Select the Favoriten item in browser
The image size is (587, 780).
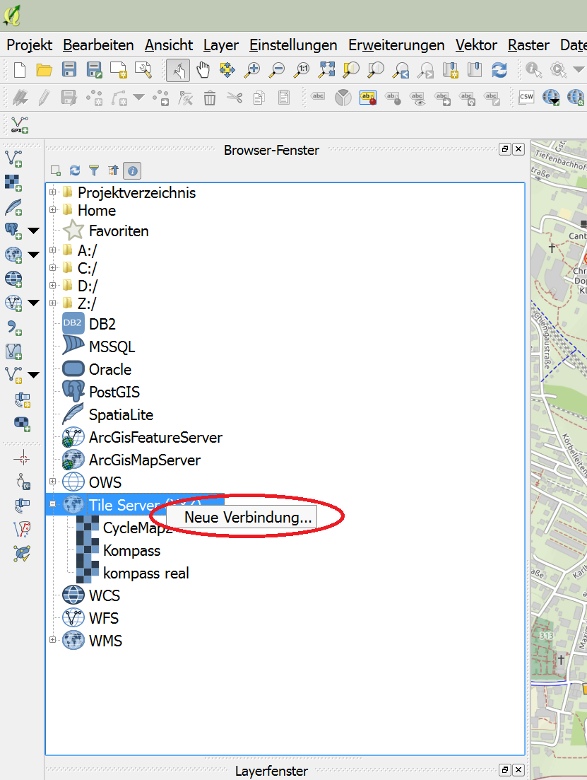118,231
